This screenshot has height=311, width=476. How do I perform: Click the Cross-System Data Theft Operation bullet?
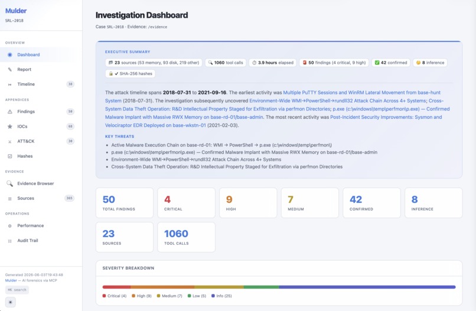coord(227,167)
